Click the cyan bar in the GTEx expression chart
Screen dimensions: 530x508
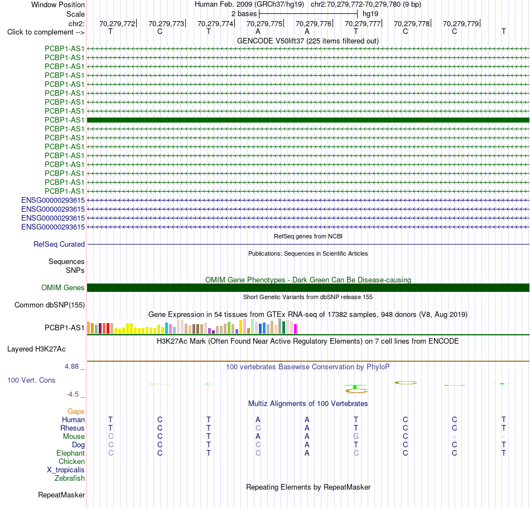point(167,328)
